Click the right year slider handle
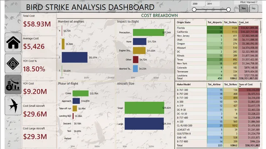This screenshot has height=149, width=266. pos(229,10)
